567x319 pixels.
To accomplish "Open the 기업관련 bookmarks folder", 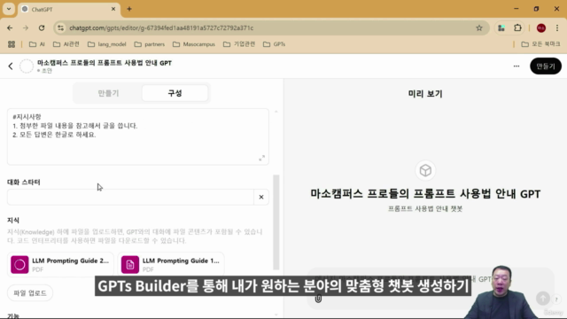I will coord(239,44).
